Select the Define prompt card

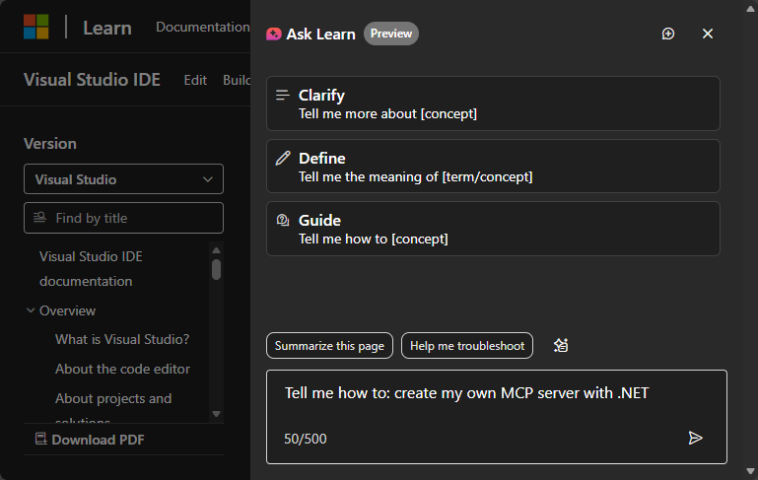[493, 167]
